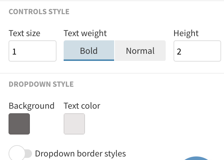Click the Text color label
The image size is (224, 160).
(x=82, y=105)
